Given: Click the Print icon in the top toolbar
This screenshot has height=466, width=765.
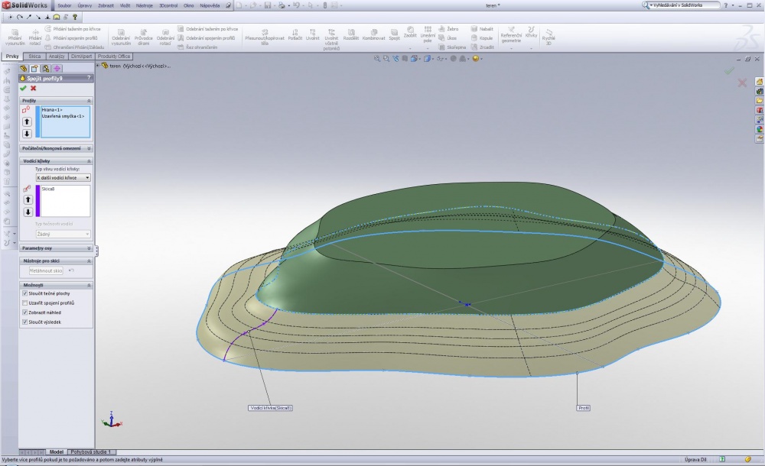Looking at the screenshot, I should [282, 5].
